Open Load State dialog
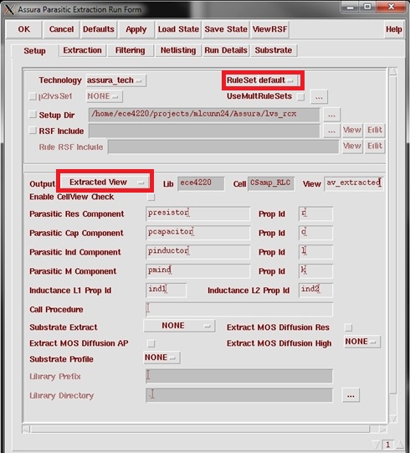The image size is (410, 453). click(178, 29)
